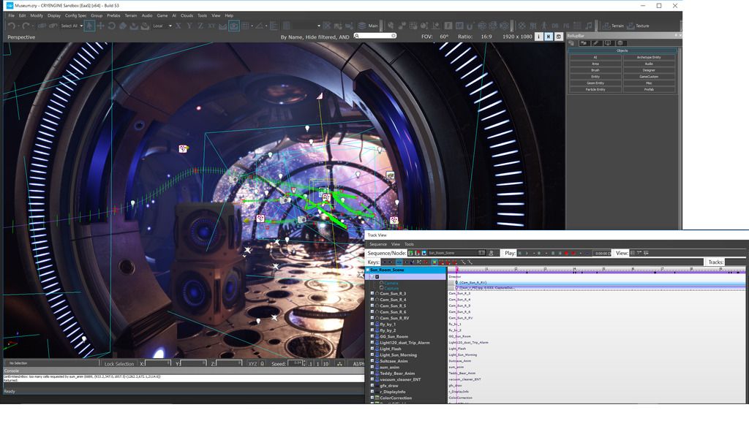Select the Suitcase_Anim tree entry
Screen dimensions: 749x421
pyautogui.click(x=394, y=361)
